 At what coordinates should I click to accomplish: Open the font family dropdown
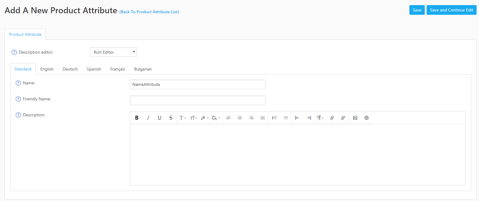[183, 118]
